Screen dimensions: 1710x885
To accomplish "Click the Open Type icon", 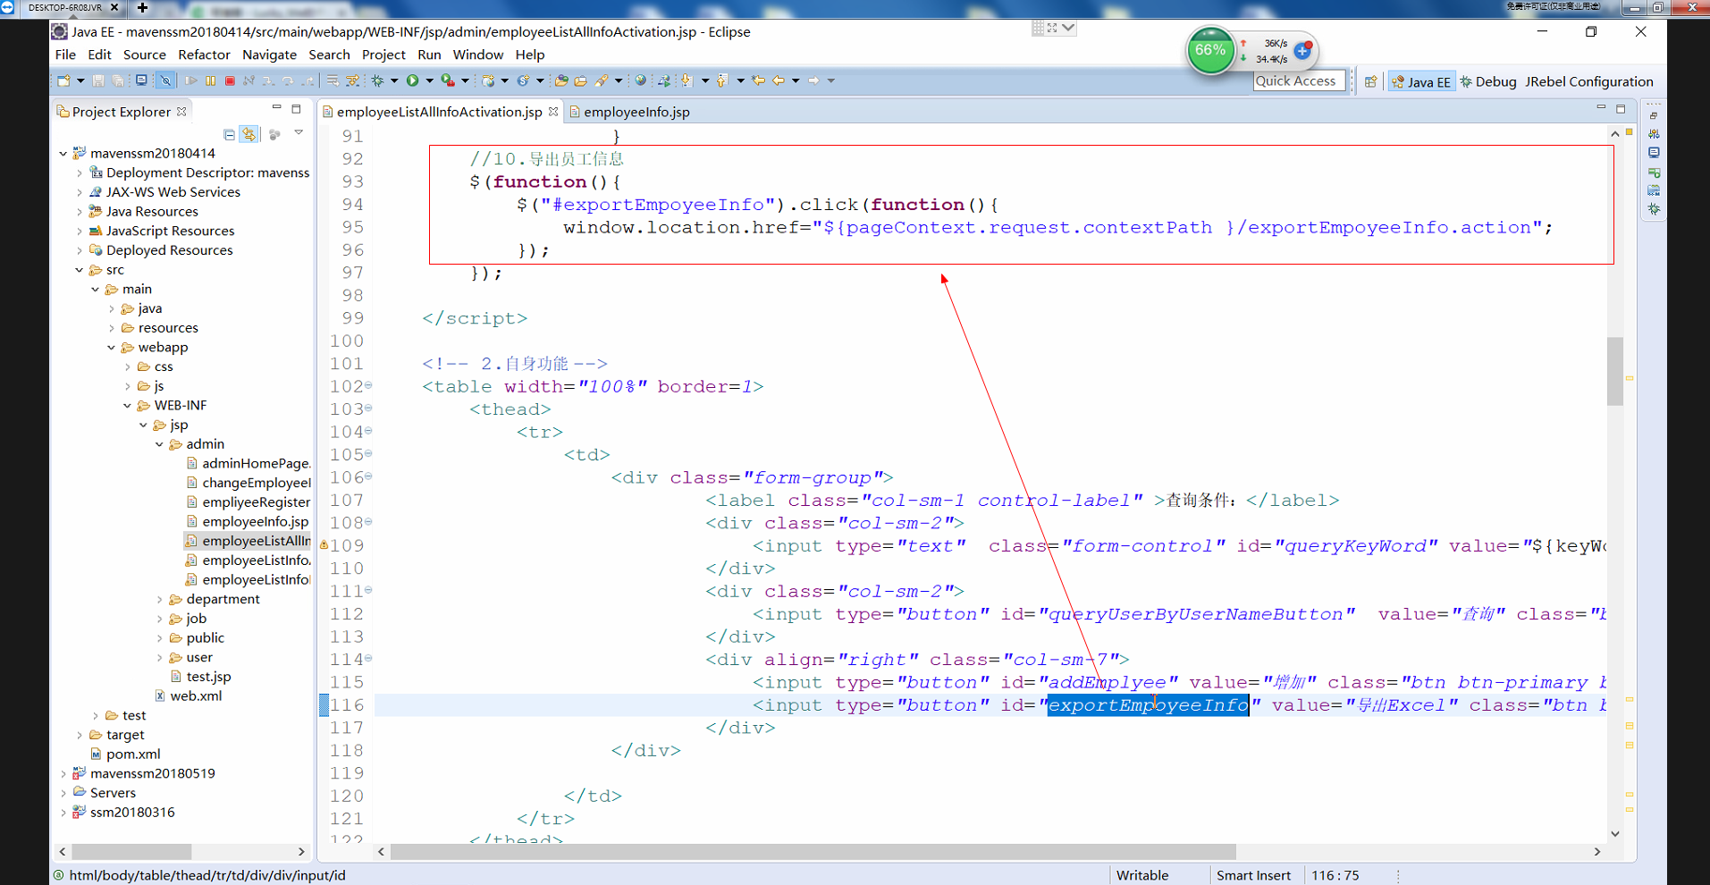I will tap(561, 80).
